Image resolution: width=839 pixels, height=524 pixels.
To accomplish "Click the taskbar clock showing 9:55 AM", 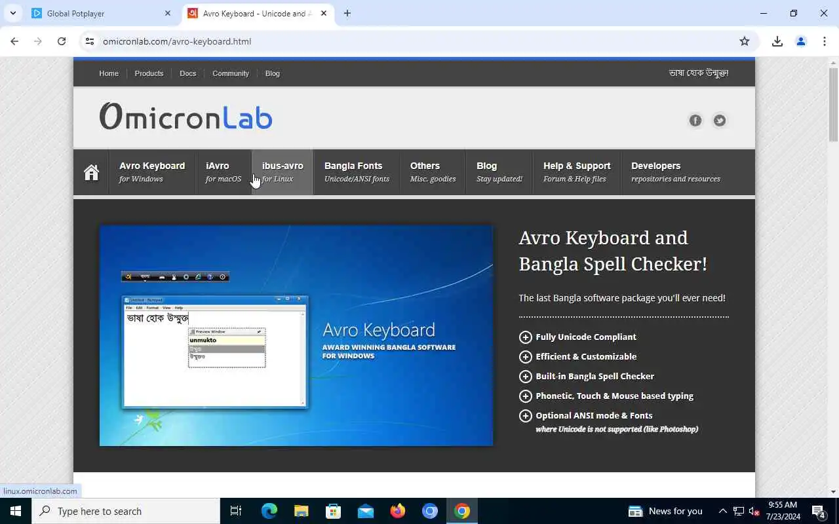I will 783,511.
